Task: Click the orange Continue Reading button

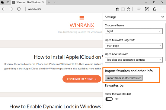Action: [82, 79]
